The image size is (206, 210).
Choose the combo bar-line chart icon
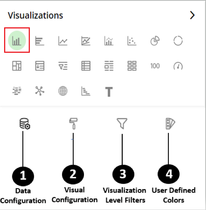[109, 41]
